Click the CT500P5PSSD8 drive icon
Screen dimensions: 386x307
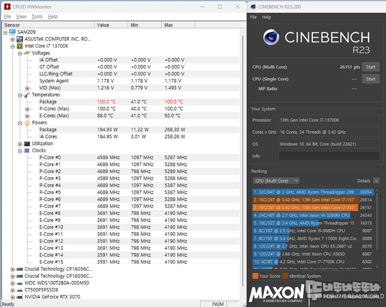click(x=20, y=290)
